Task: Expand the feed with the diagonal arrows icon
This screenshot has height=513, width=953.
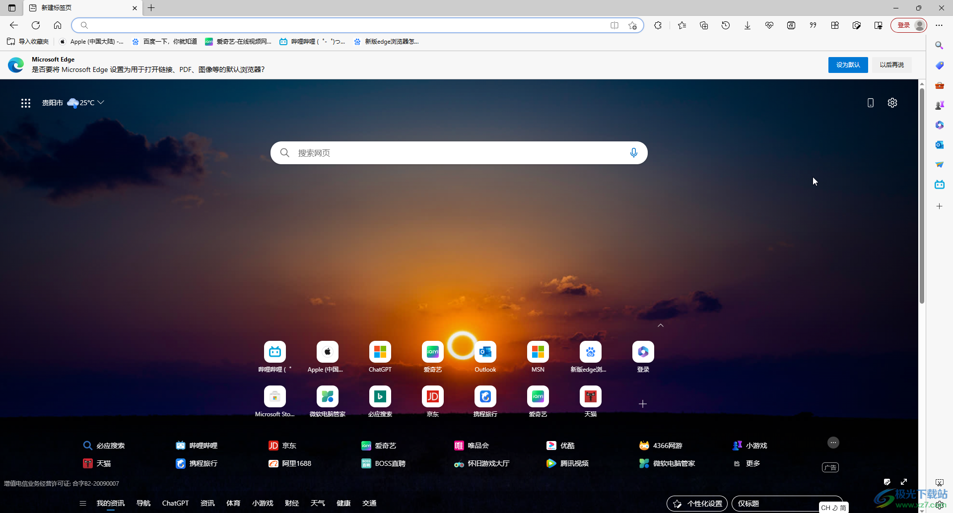Action: tap(904, 482)
